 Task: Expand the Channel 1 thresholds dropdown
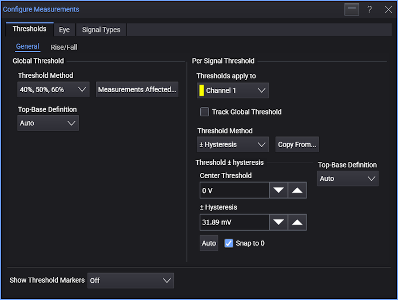[233, 90]
